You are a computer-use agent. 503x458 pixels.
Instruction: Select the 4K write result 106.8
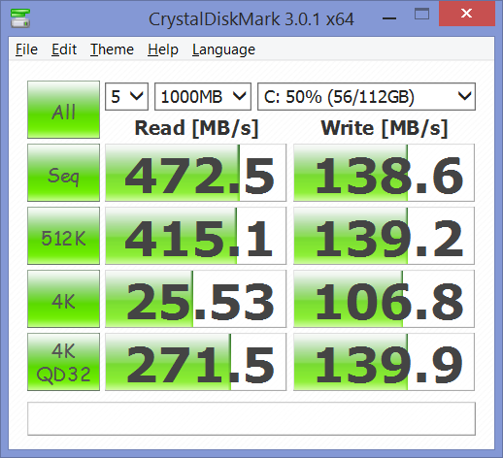pos(384,299)
